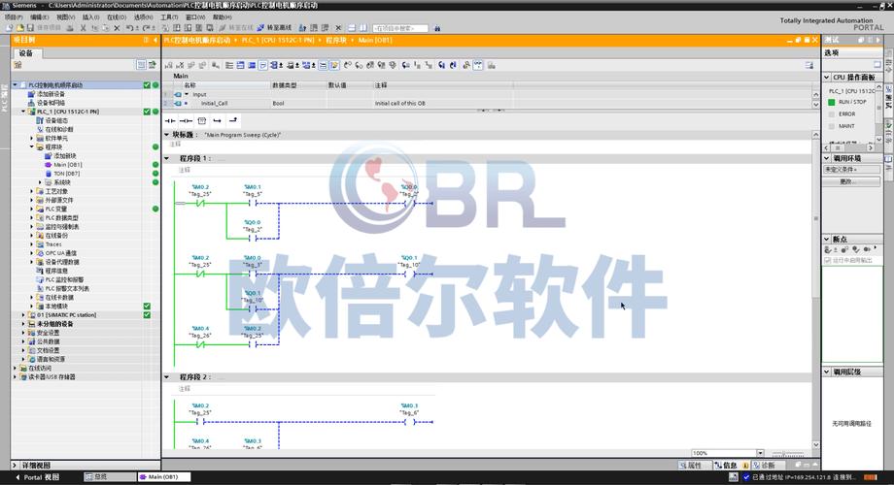
Task: Click the Main (OB1) taskbar tab at bottom
Action: (x=163, y=477)
